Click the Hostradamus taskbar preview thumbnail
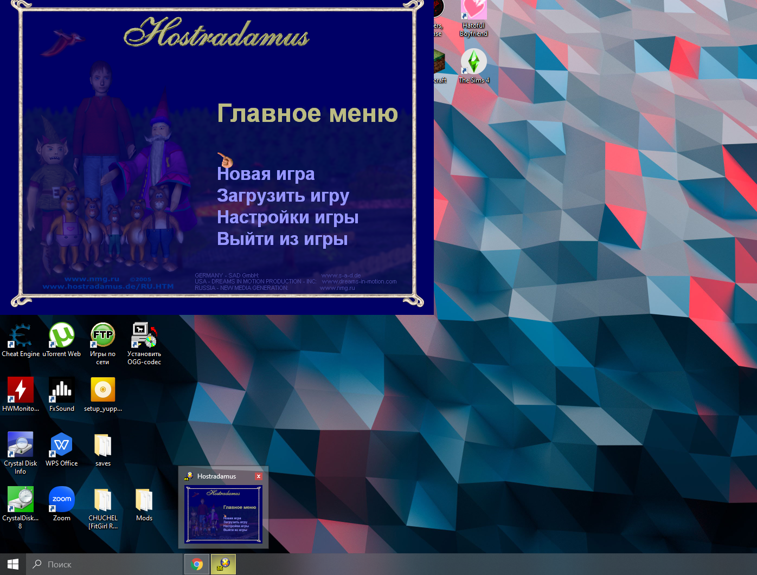The height and width of the screenshot is (575, 757). coord(223,514)
